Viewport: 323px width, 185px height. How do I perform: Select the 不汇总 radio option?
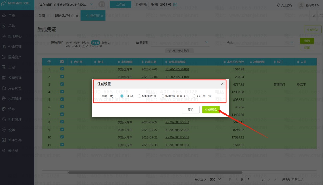coord(122,96)
